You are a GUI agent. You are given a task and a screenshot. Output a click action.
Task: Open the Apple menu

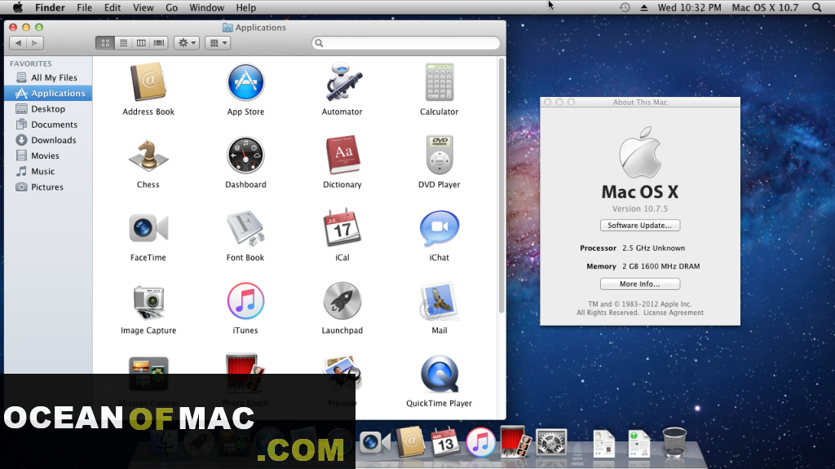pos(18,7)
